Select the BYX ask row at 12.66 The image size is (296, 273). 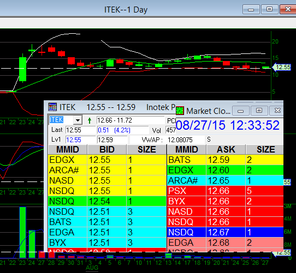(226, 201)
